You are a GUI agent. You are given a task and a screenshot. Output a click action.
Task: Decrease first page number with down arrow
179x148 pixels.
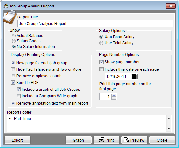114,98
